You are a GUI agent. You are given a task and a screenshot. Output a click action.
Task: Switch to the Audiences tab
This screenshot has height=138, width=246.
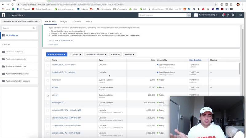(50, 21)
